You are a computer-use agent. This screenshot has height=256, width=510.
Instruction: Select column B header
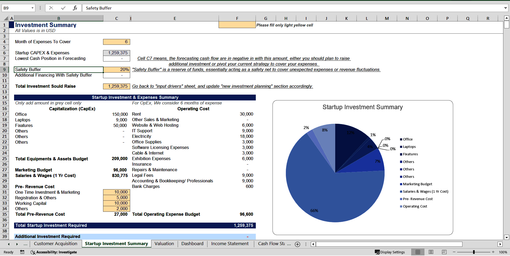[59, 18]
